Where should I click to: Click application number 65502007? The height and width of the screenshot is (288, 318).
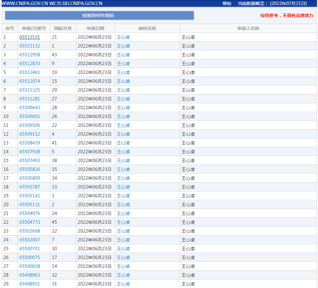click(29, 240)
